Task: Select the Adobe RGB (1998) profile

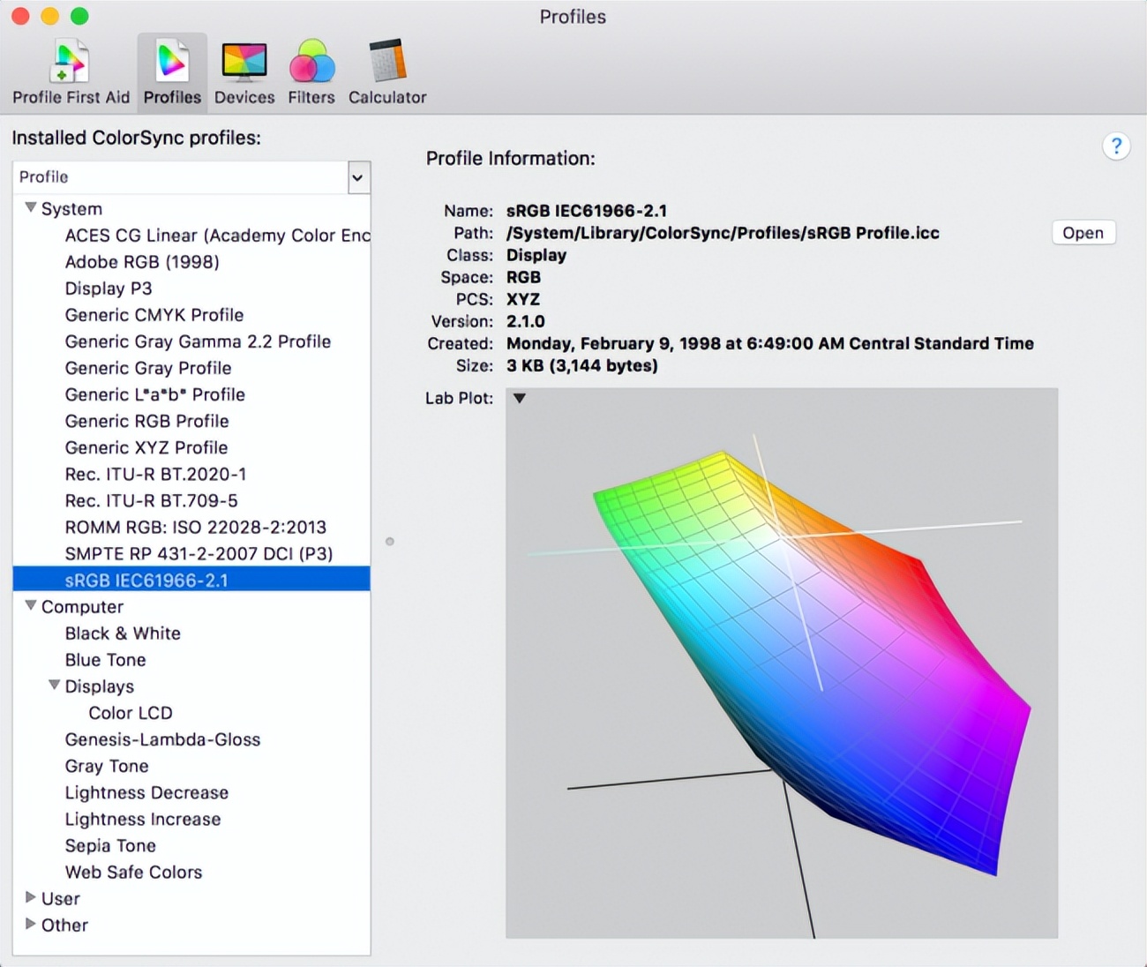Action: (142, 262)
